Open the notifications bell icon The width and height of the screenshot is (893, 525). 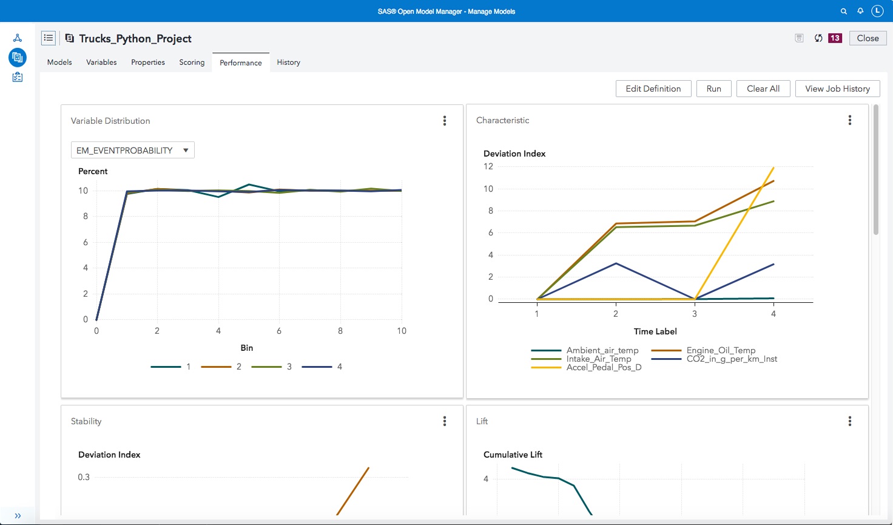[860, 11]
